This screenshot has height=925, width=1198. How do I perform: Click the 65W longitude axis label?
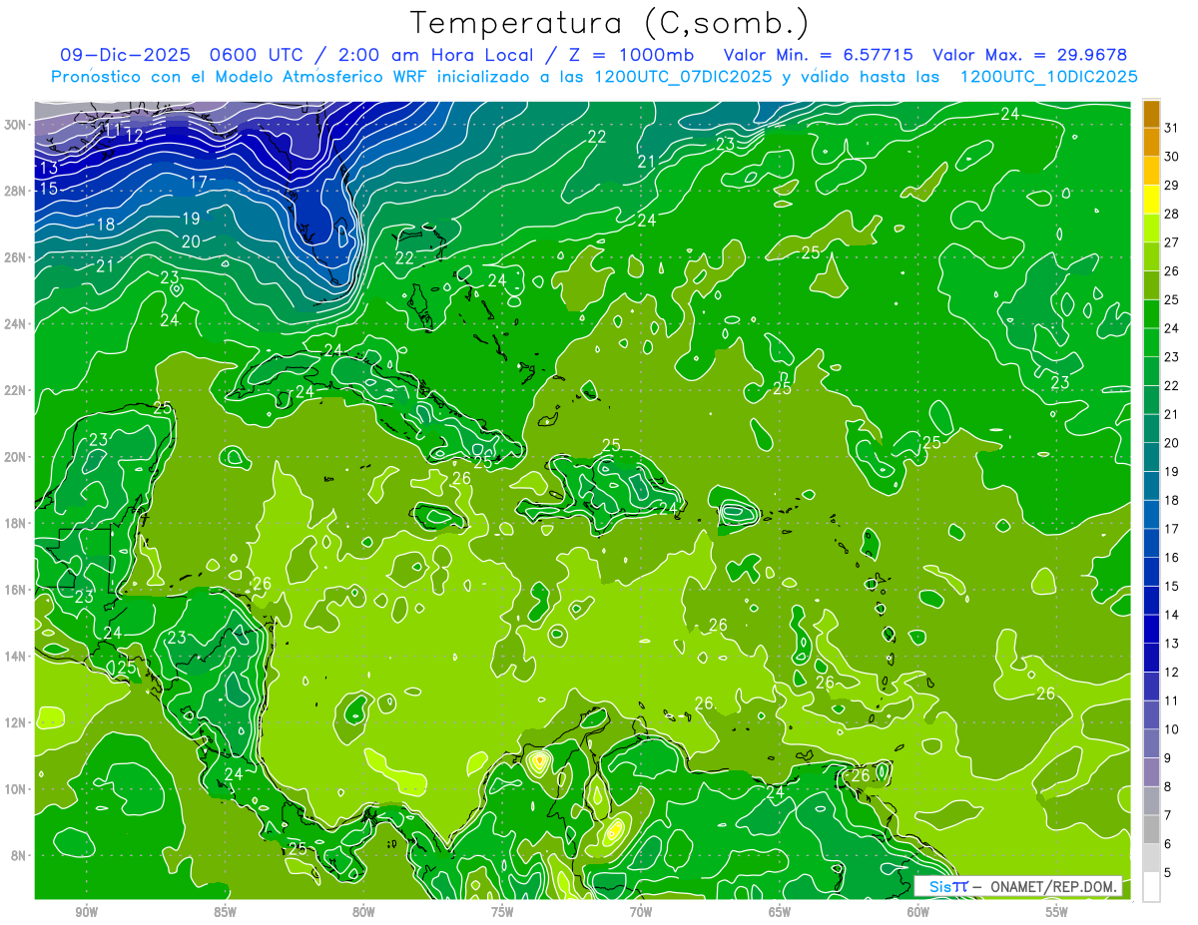[x=780, y=913]
